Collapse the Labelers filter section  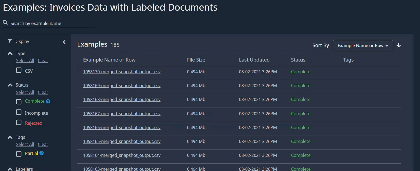coord(10,169)
